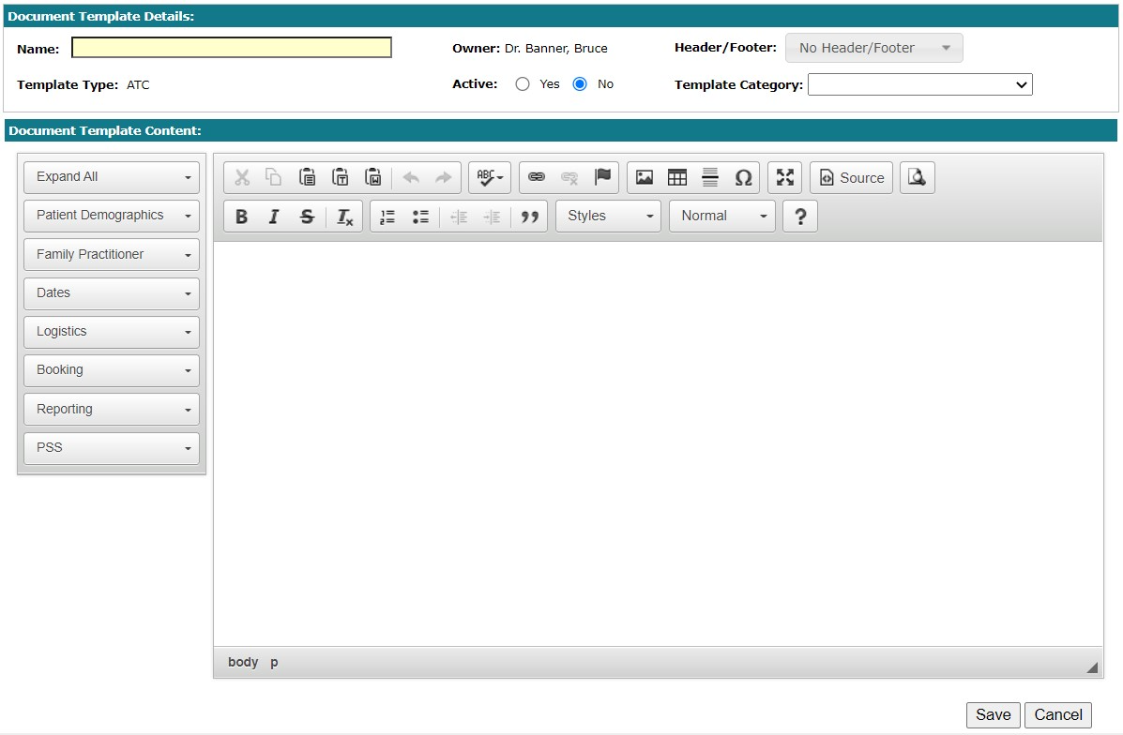The height and width of the screenshot is (735, 1123).
Task: Expand the Dates section
Action: 112,292
